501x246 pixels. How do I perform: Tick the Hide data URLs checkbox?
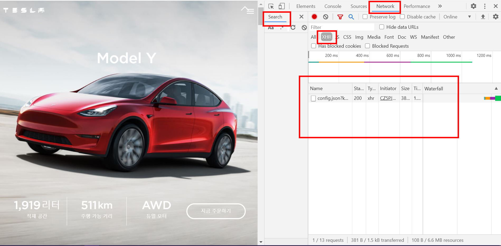382,27
